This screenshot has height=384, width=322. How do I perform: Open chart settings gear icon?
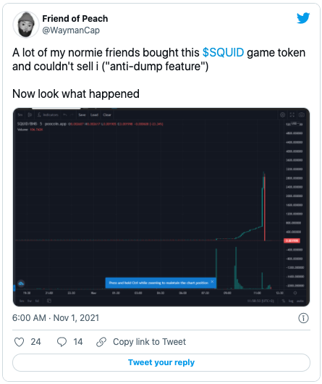[x=282, y=114]
